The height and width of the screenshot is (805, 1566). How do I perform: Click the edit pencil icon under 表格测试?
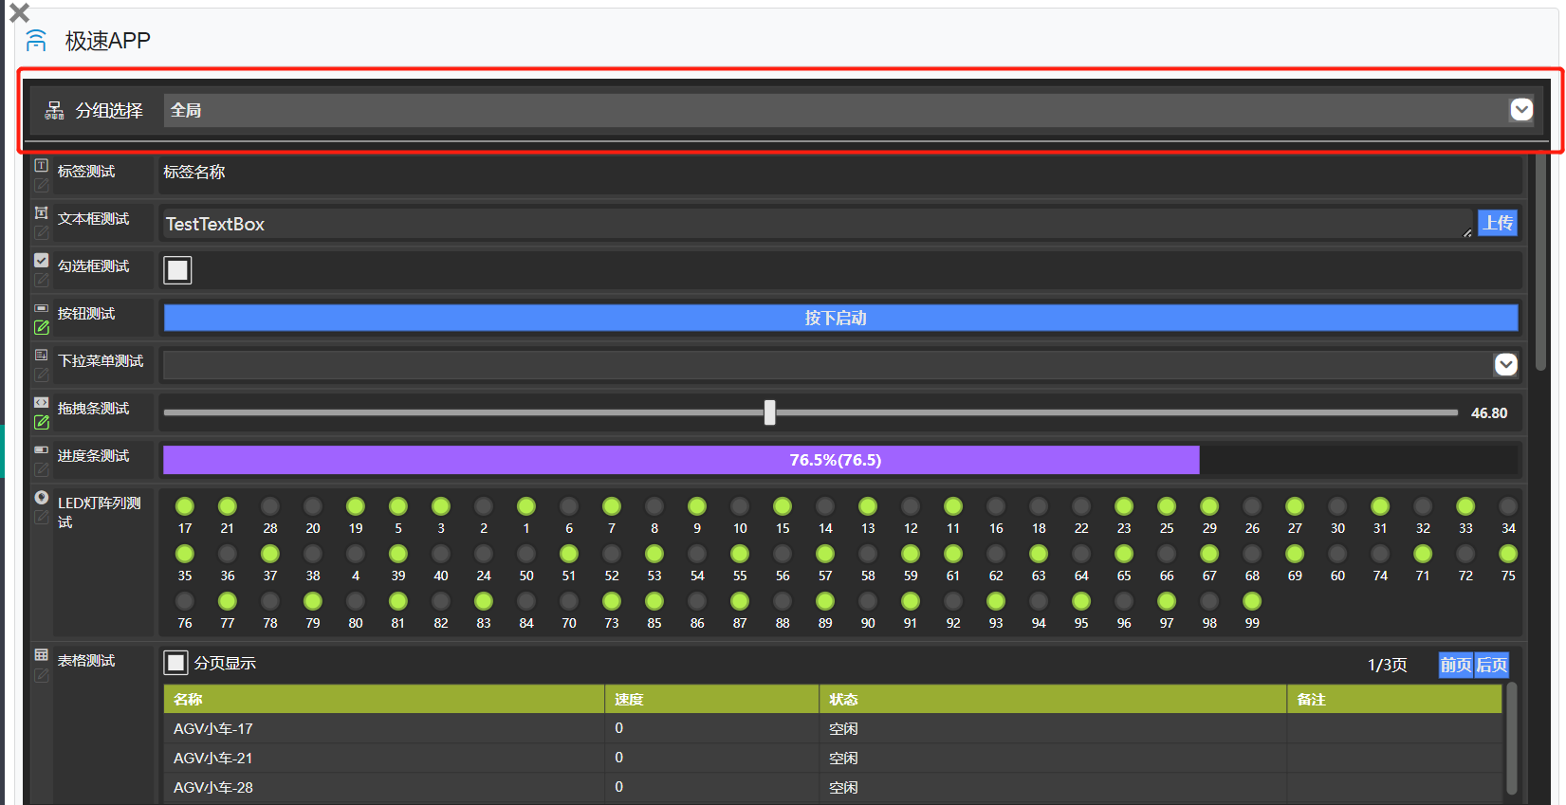tap(42, 675)
